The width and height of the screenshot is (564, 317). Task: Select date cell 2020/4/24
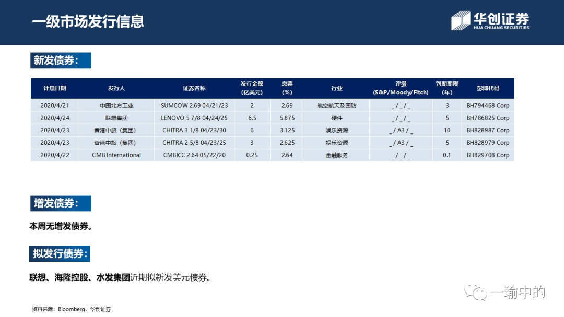coord(55,118)
